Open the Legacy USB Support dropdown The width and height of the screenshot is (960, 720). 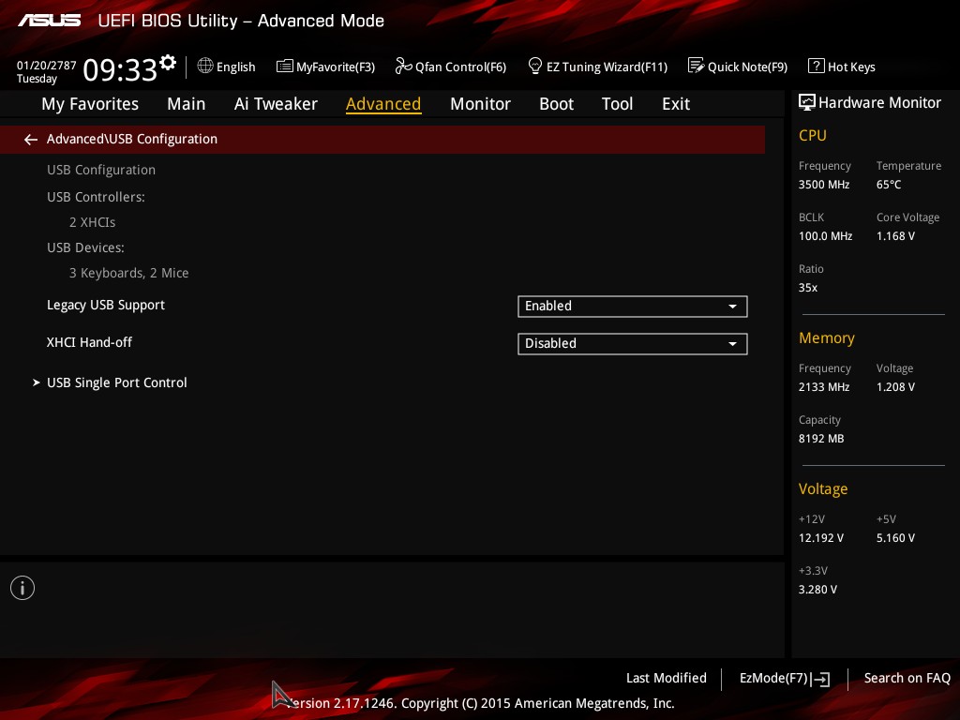(633, 307)
